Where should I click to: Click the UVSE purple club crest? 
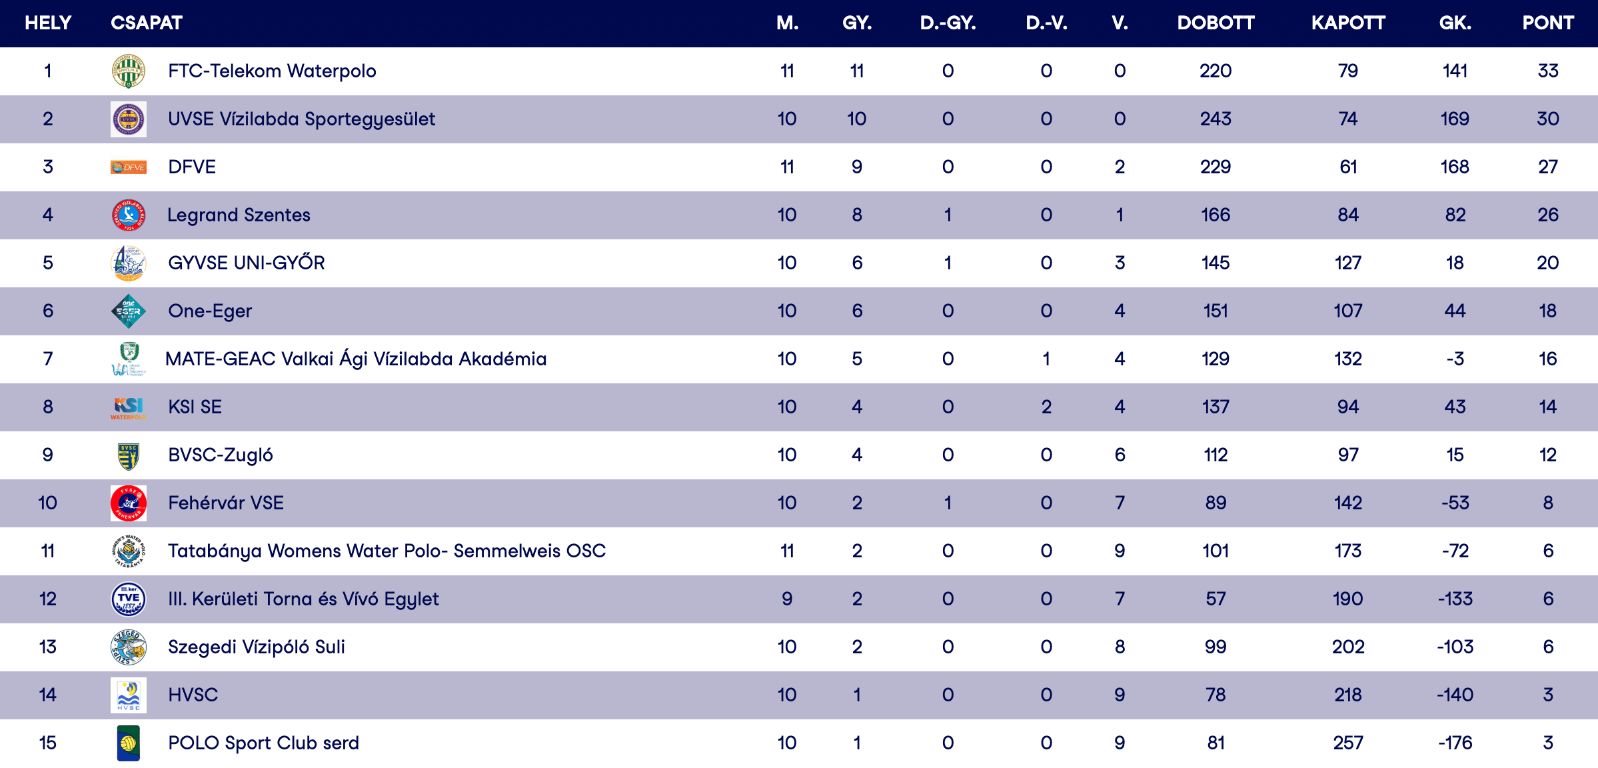[129, 119]
